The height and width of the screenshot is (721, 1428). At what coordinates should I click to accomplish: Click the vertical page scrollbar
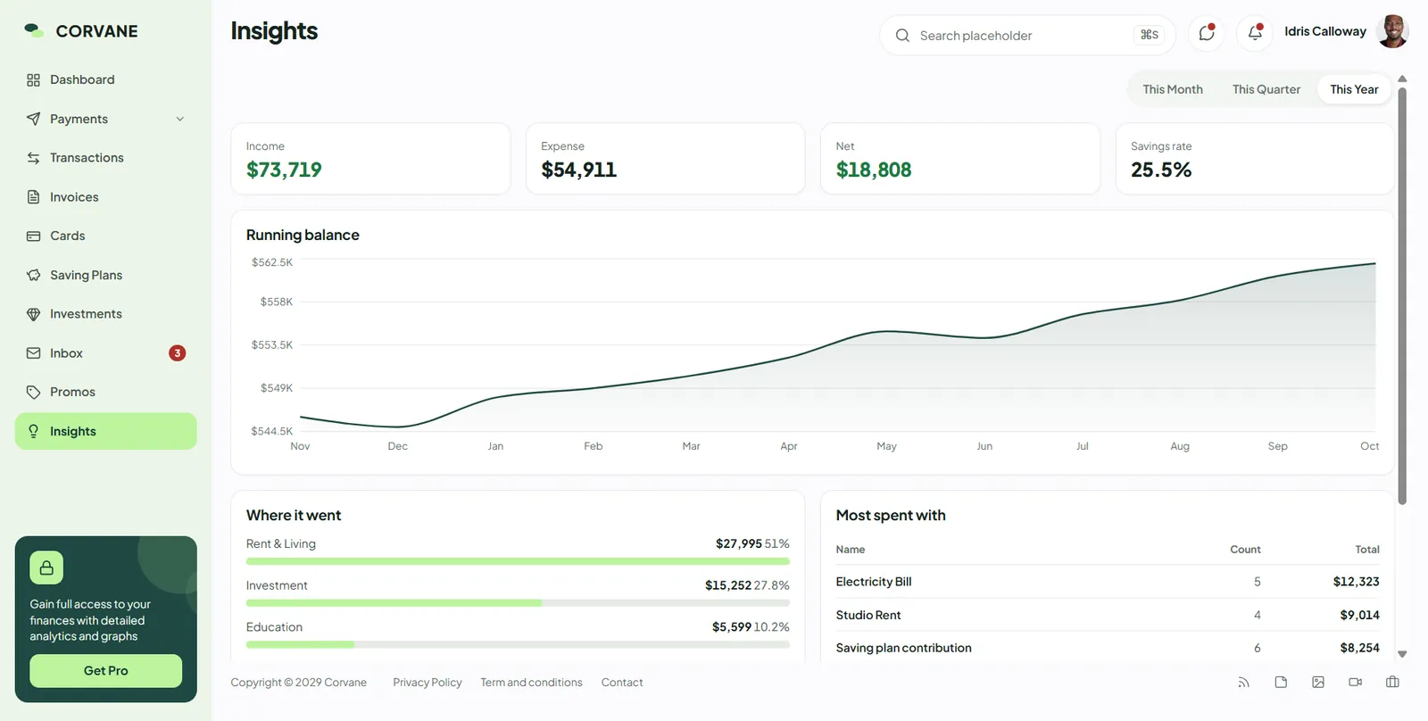[x=1402, y=294]
